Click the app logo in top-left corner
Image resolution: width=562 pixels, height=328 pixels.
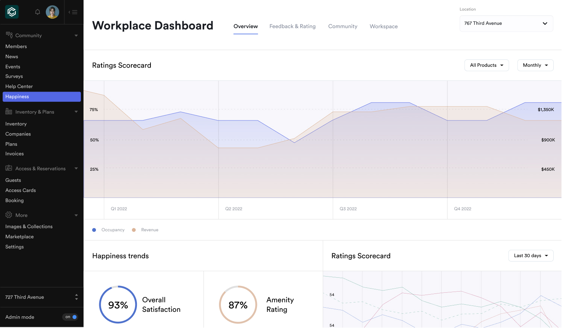pyautogui.click(x=12, y=12)
